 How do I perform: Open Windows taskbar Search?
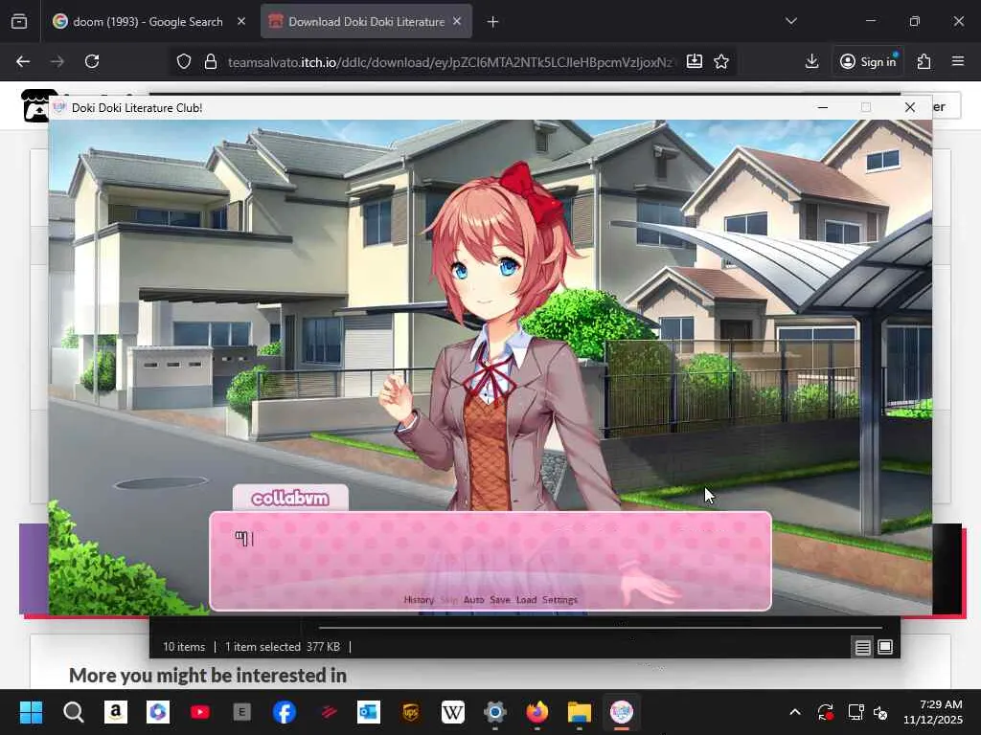pos(73,712)
